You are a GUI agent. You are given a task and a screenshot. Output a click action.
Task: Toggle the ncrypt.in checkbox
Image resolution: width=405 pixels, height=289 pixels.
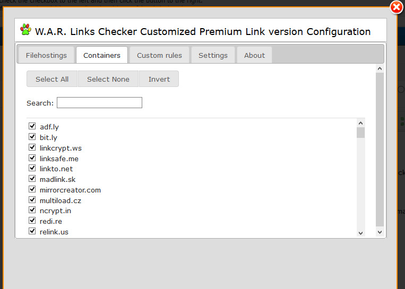point(32,210)
